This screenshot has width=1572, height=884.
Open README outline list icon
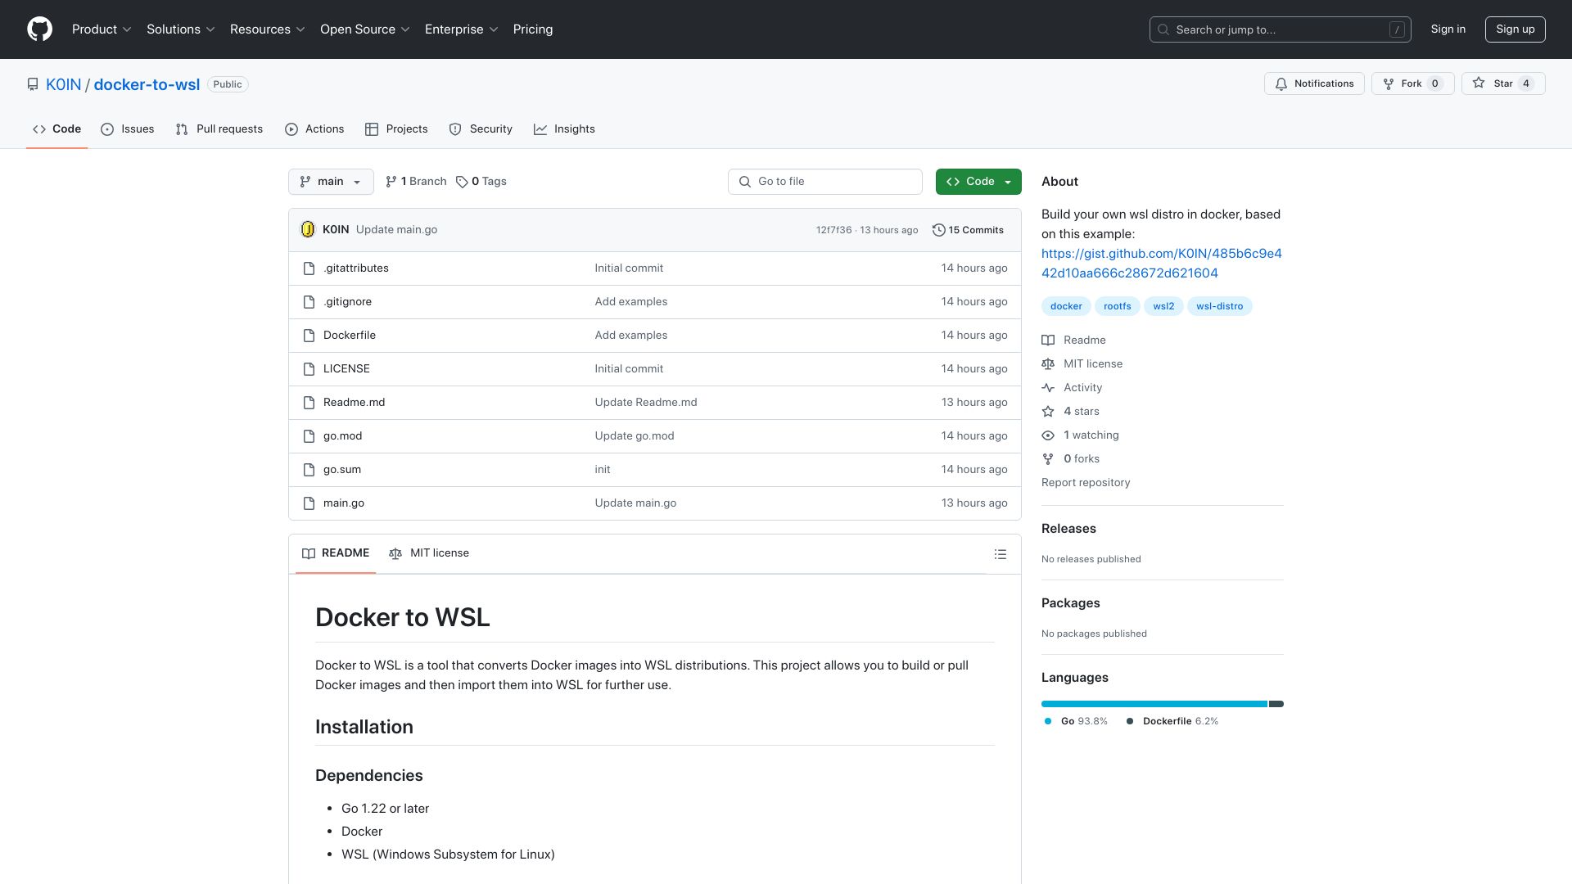tap(1000, 554)
